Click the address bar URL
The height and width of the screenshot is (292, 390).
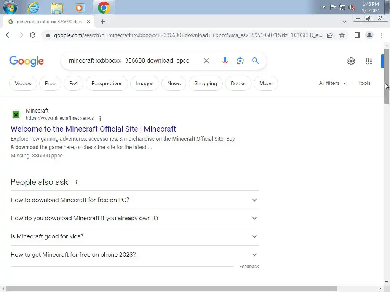pyautogui.click(x=188, y=35)
